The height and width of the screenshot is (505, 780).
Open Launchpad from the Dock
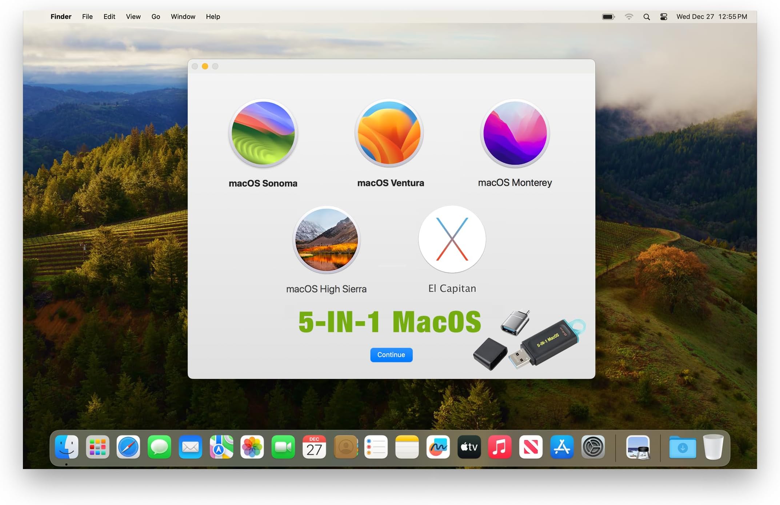(x=97, y=447)
